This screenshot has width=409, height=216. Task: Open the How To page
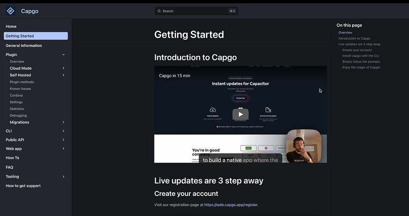[12, 158]
